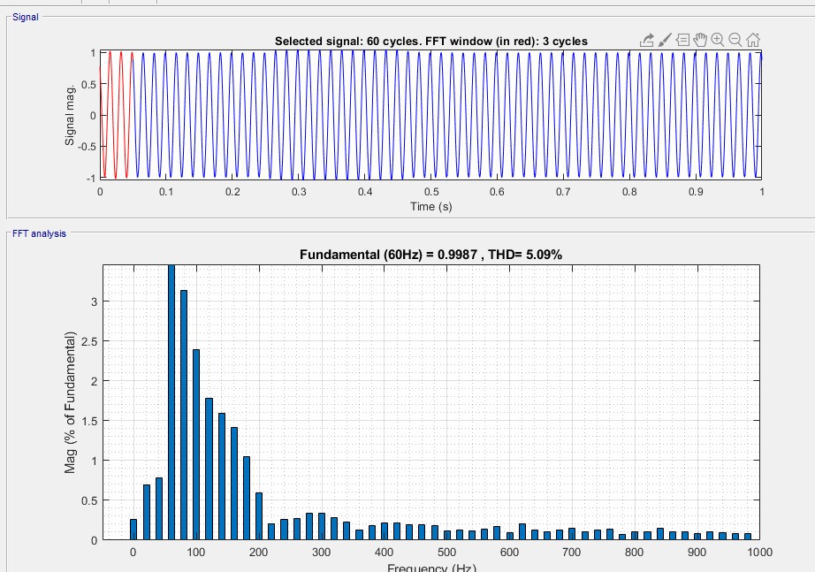Click the '3' tick on FFT magnitude axis
Image resolution: width=815 pixels, height=572 pixels.
[94, 301]
